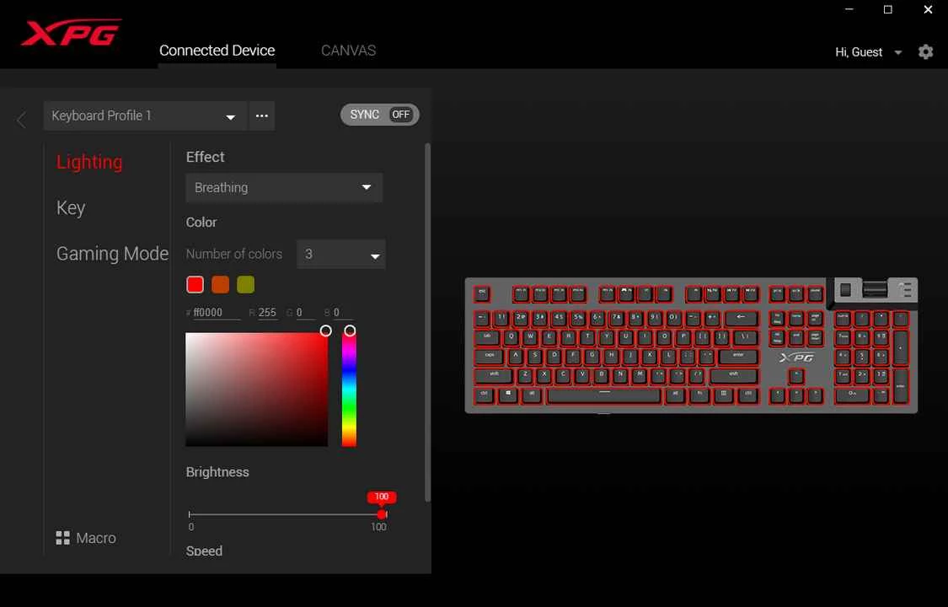The image size is (948, 607).
Task: Click the hex color field ff0000
Action: 216,313
